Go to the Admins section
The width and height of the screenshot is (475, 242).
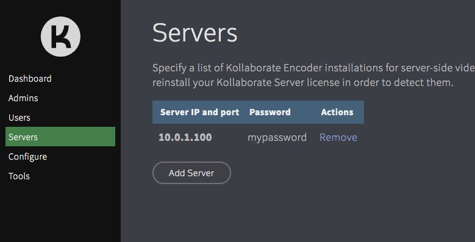(23, 98)
